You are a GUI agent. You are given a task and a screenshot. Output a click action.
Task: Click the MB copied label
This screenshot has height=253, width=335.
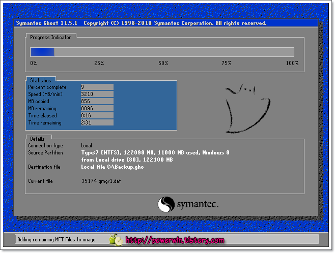point(39,101)
